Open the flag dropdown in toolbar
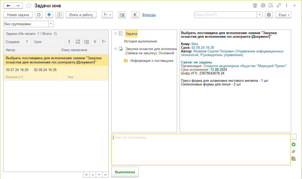Viewport: 302px width, 179px height. point(107,15)
